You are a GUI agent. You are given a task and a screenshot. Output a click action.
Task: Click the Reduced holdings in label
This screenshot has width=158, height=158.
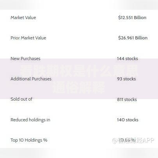pyautogui.click(x=30, y=120)
